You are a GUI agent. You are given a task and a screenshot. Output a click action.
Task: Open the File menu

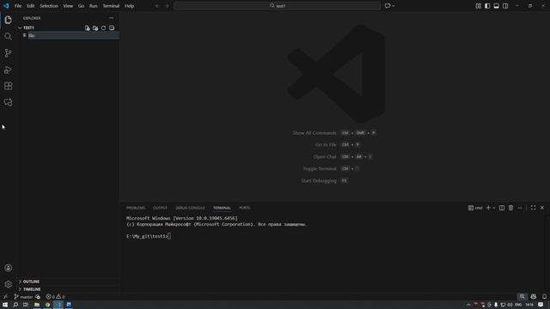(18, 6)
